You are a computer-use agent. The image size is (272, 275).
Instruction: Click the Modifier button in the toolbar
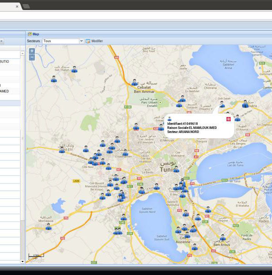tap(94, 41)
